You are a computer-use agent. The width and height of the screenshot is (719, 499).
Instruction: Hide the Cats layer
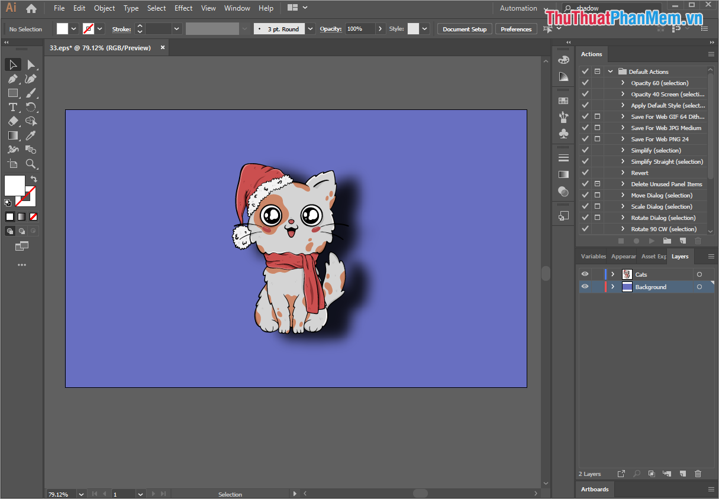[585, 274]
